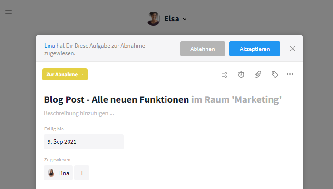This screenshot has height=189, width=333.
Task: Add another assignee with the plus button
Action: click(82, 173)
